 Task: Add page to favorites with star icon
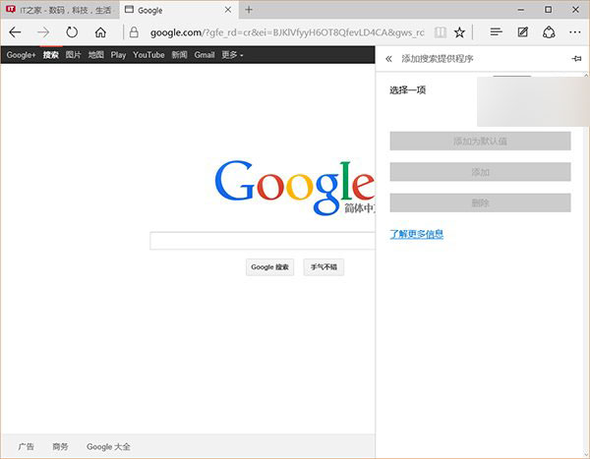click(x=459, y=32)
